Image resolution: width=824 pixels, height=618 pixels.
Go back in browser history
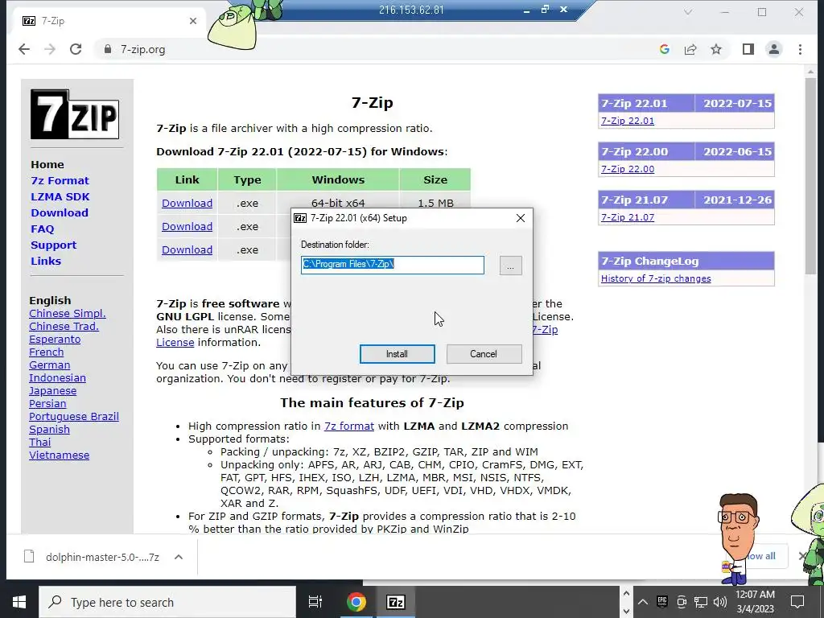(24, 49)
